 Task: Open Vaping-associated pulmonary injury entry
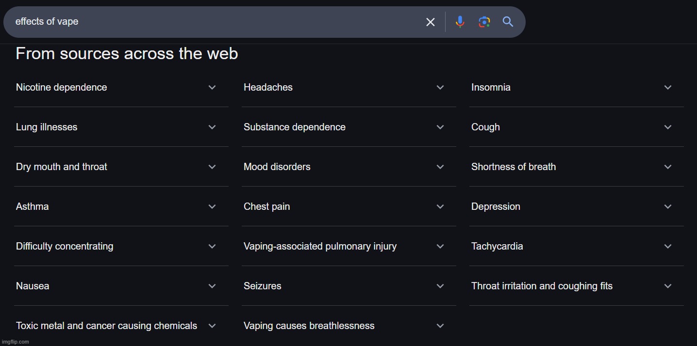pos(348,246)
